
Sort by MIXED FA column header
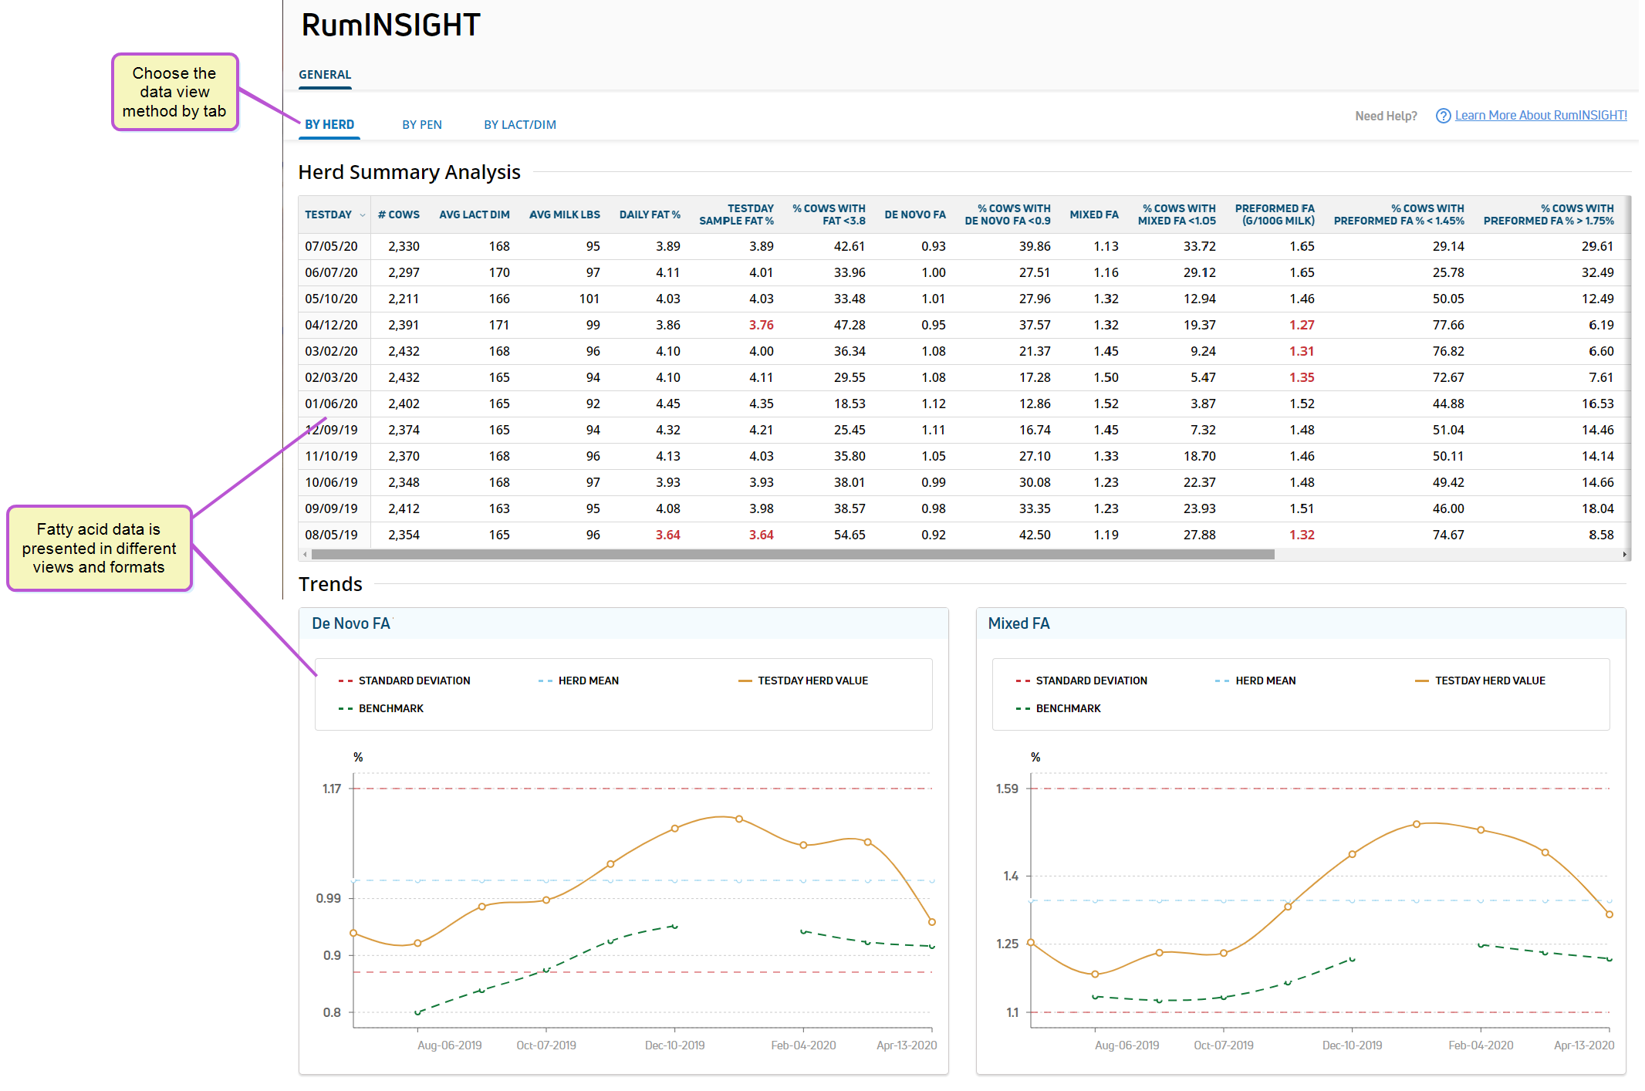coord(1094,214)
